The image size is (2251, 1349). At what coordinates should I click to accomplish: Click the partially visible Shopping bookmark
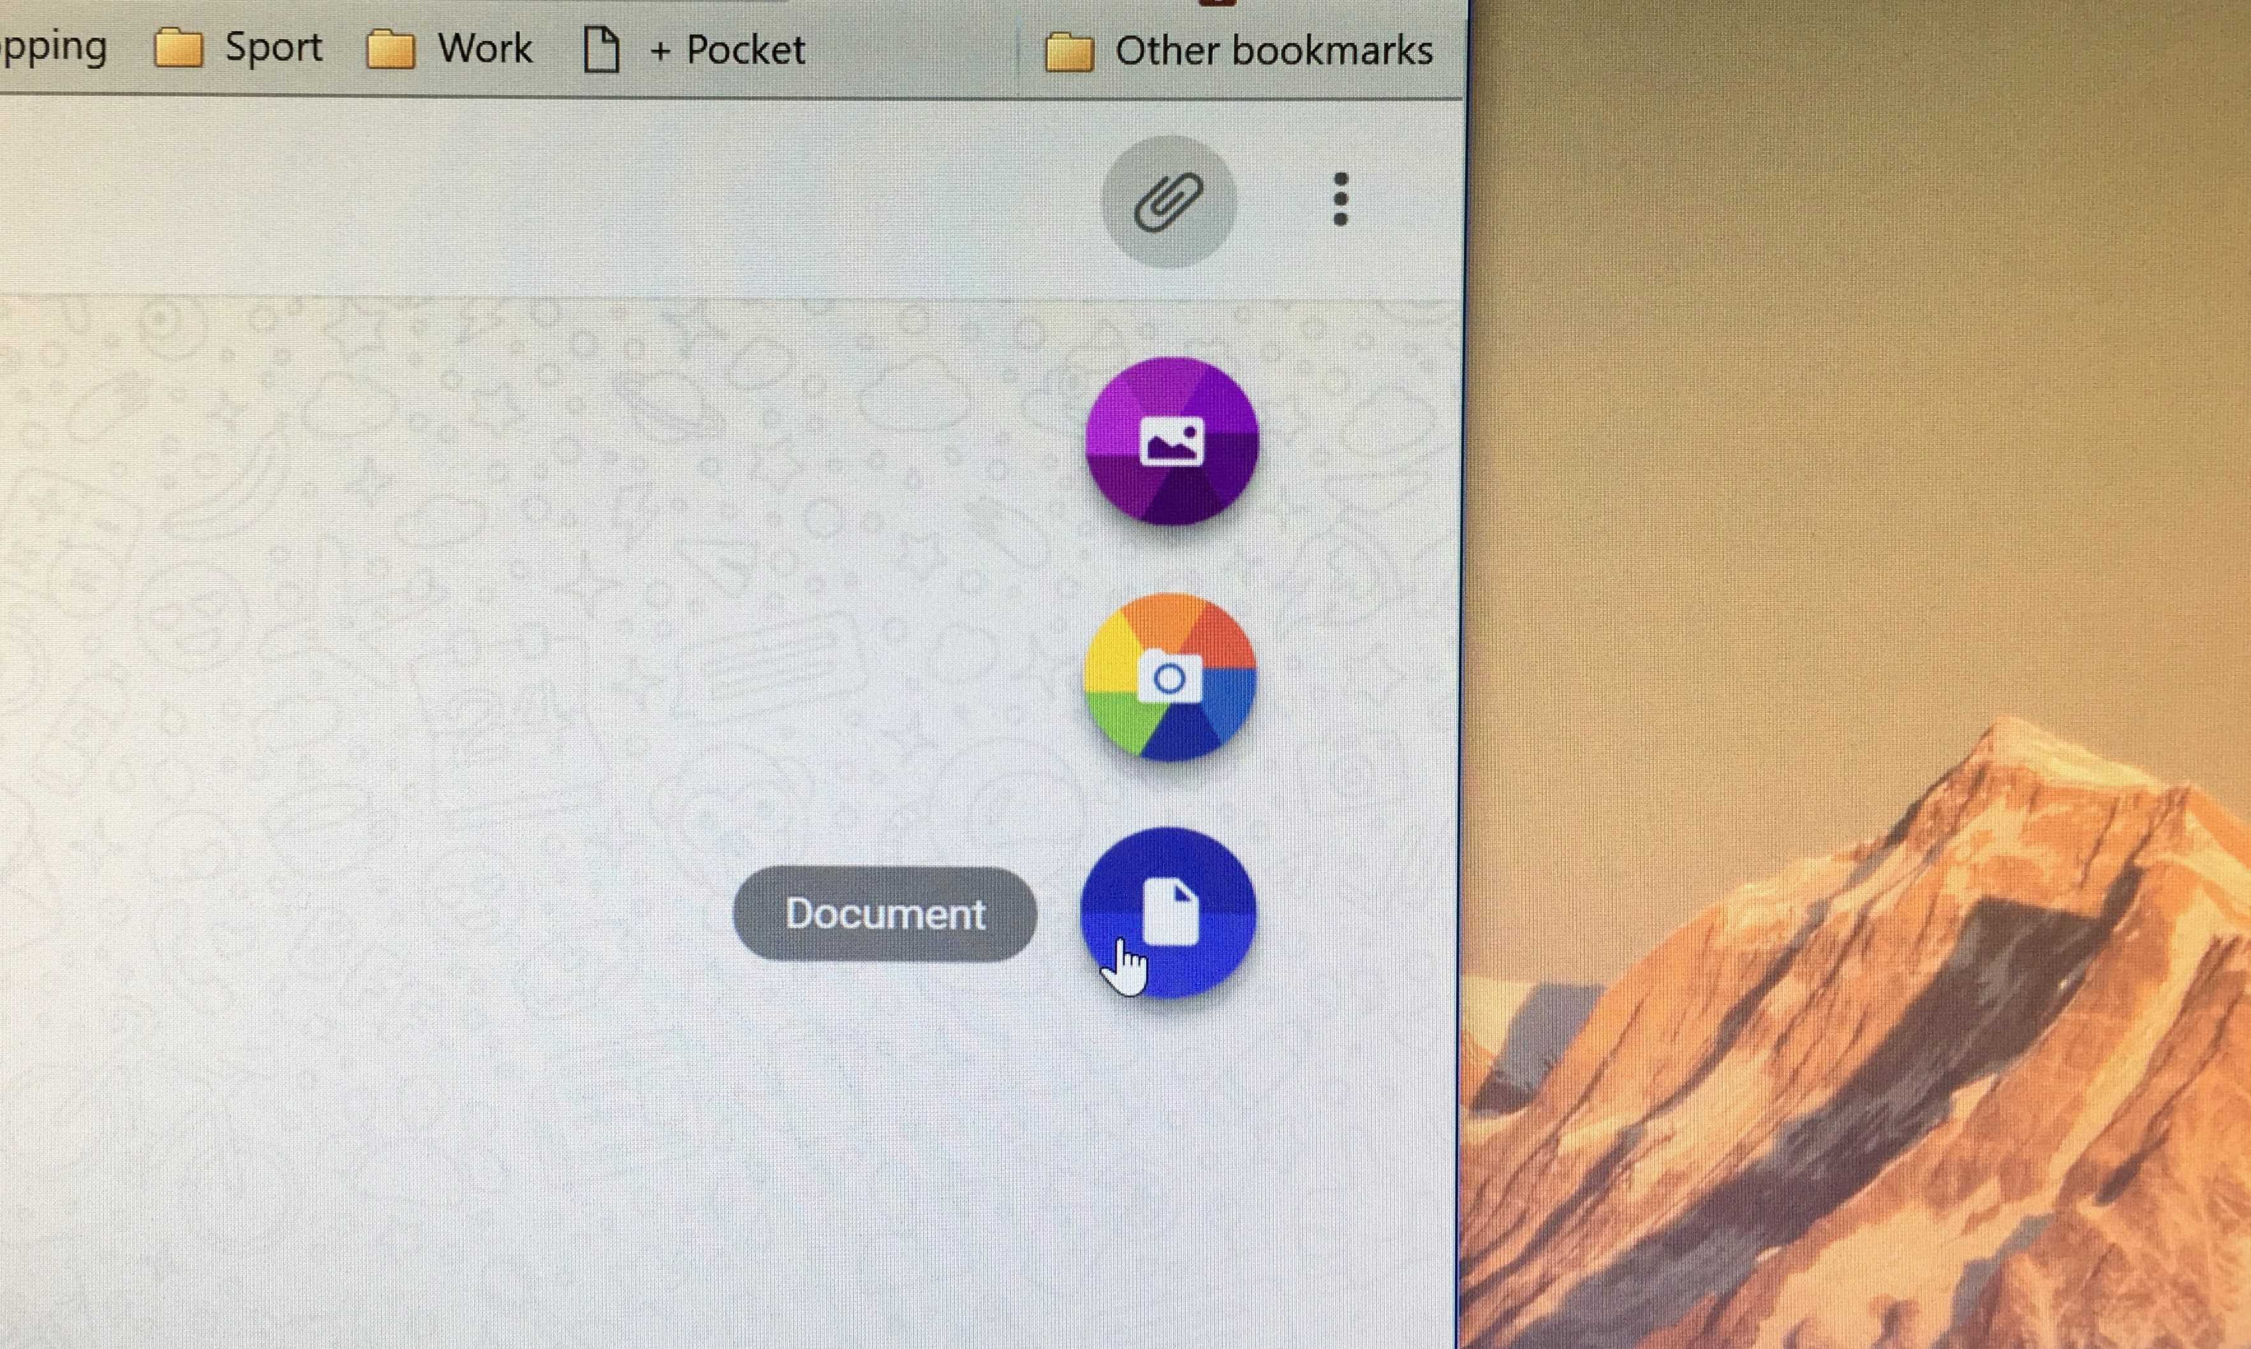53,47
